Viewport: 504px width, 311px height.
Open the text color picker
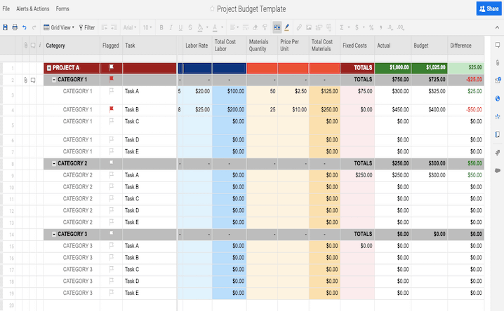click(214, 28)
